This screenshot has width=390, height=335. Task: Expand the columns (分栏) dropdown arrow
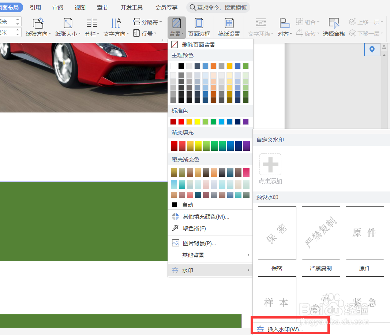(x=98, y=34)
